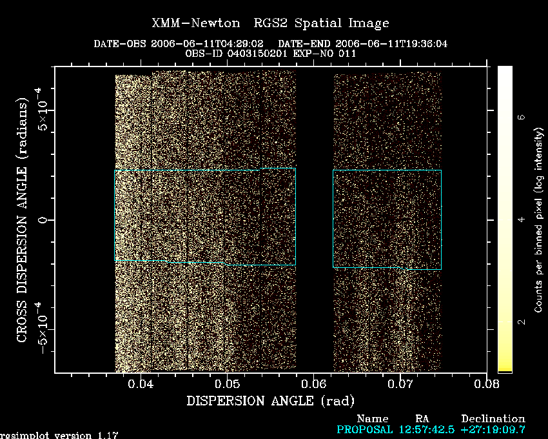Click the colorbar tick label 2
Image resolution: width=548 pixels, height=439 pixels.
click(x=522, y=322)
